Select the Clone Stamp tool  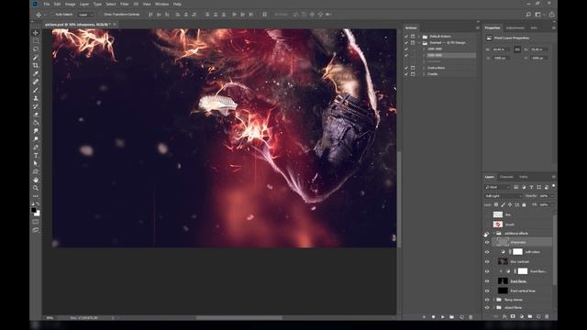[36, 98]
